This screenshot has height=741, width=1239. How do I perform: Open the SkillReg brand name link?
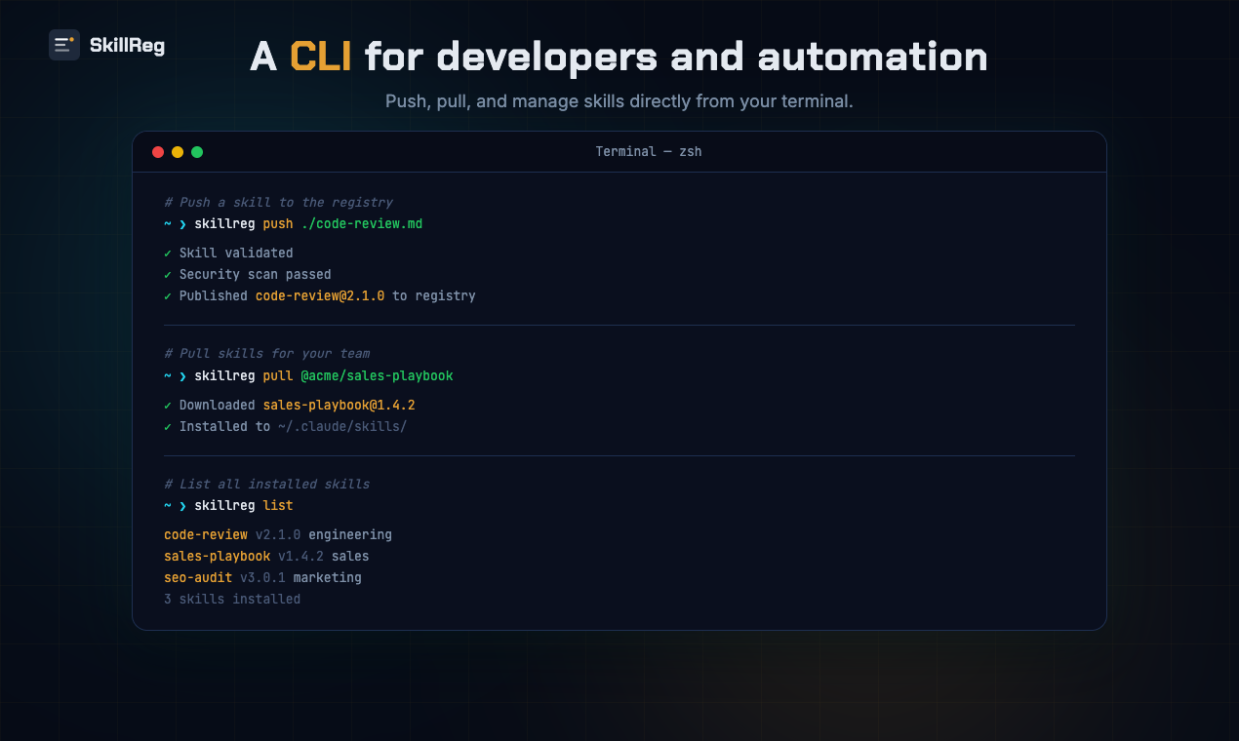click(127, 45)
